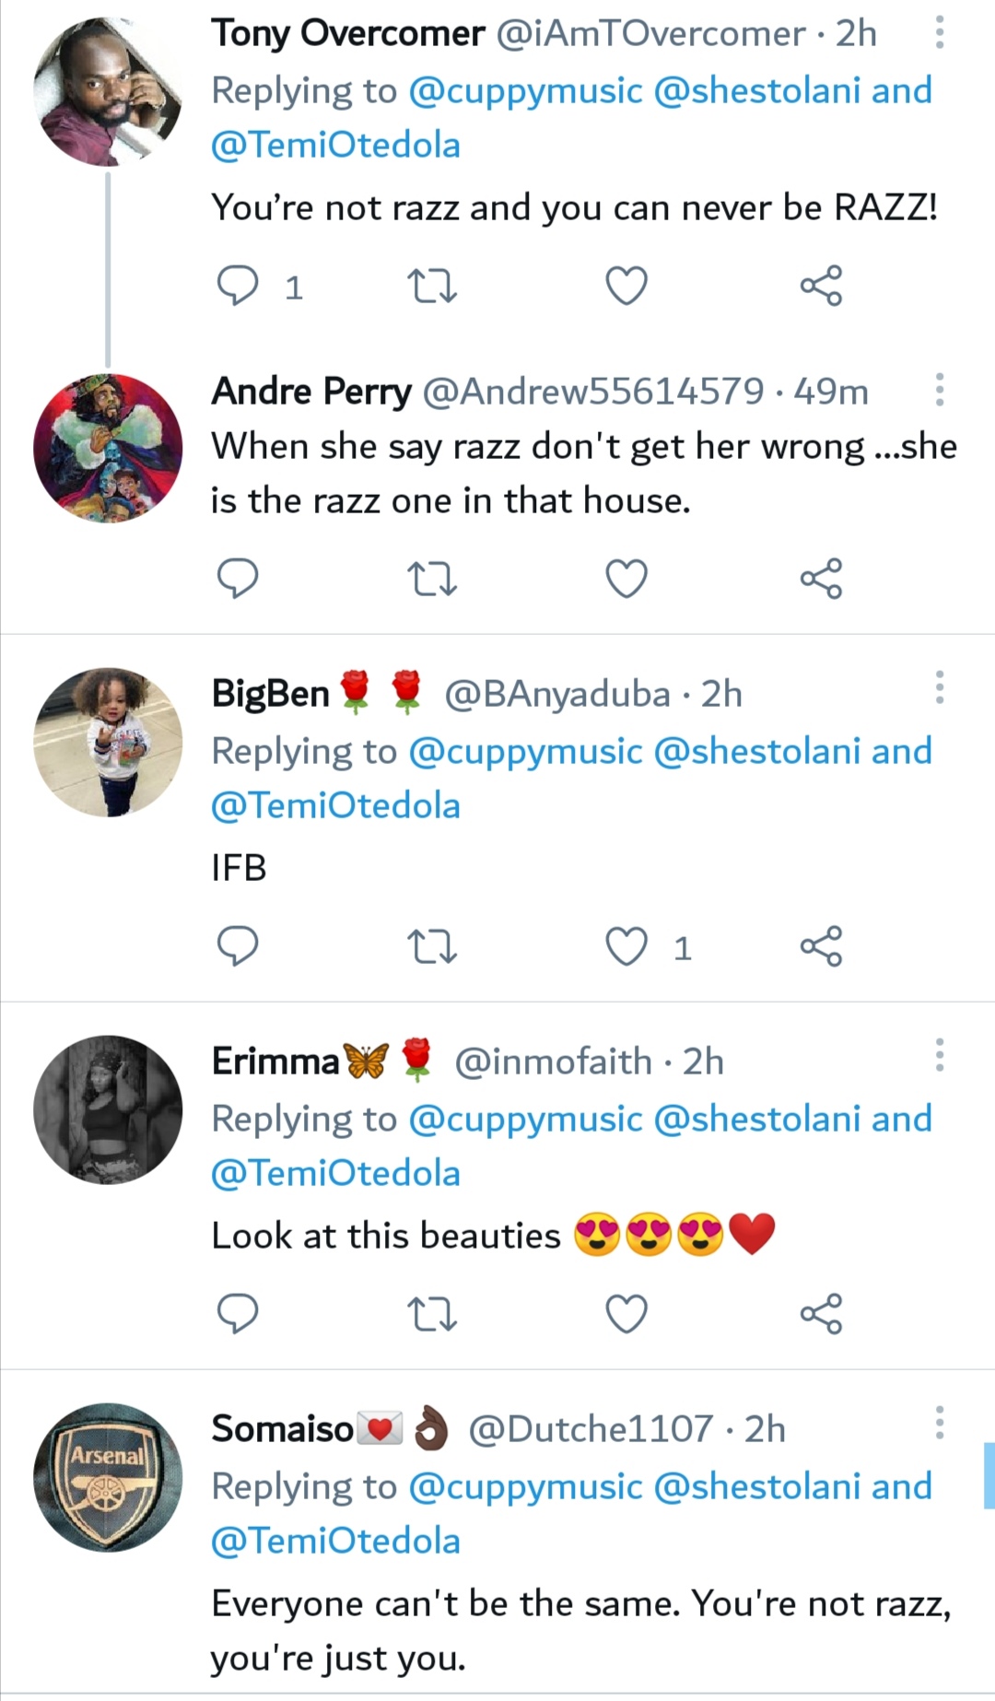995x1701 pixels.
Task: Reply to Andre Perry's tweet
Action: click(x=238, y=579)
